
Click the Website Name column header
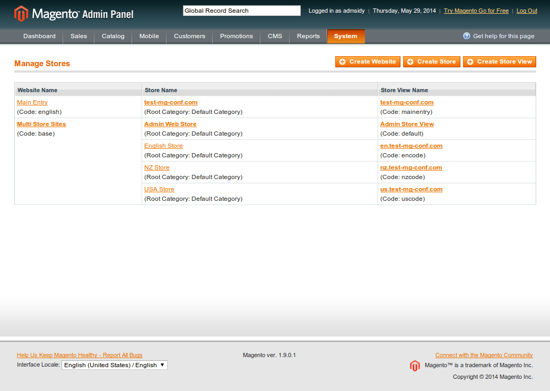pyautogui.click(x=37, y=90)
